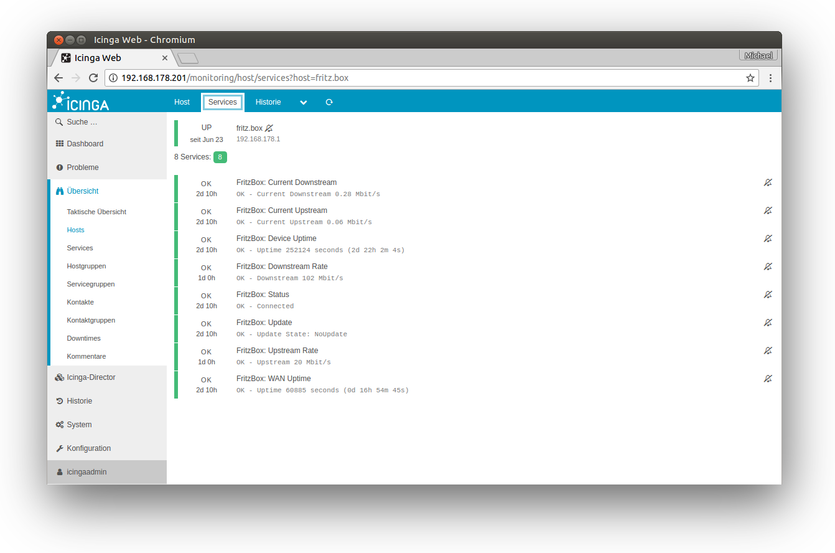The width and height of the screenshot is (835, 553).
Task: Click the refresh icon in Icinga tab bar
Action: [x=329, y=102]
